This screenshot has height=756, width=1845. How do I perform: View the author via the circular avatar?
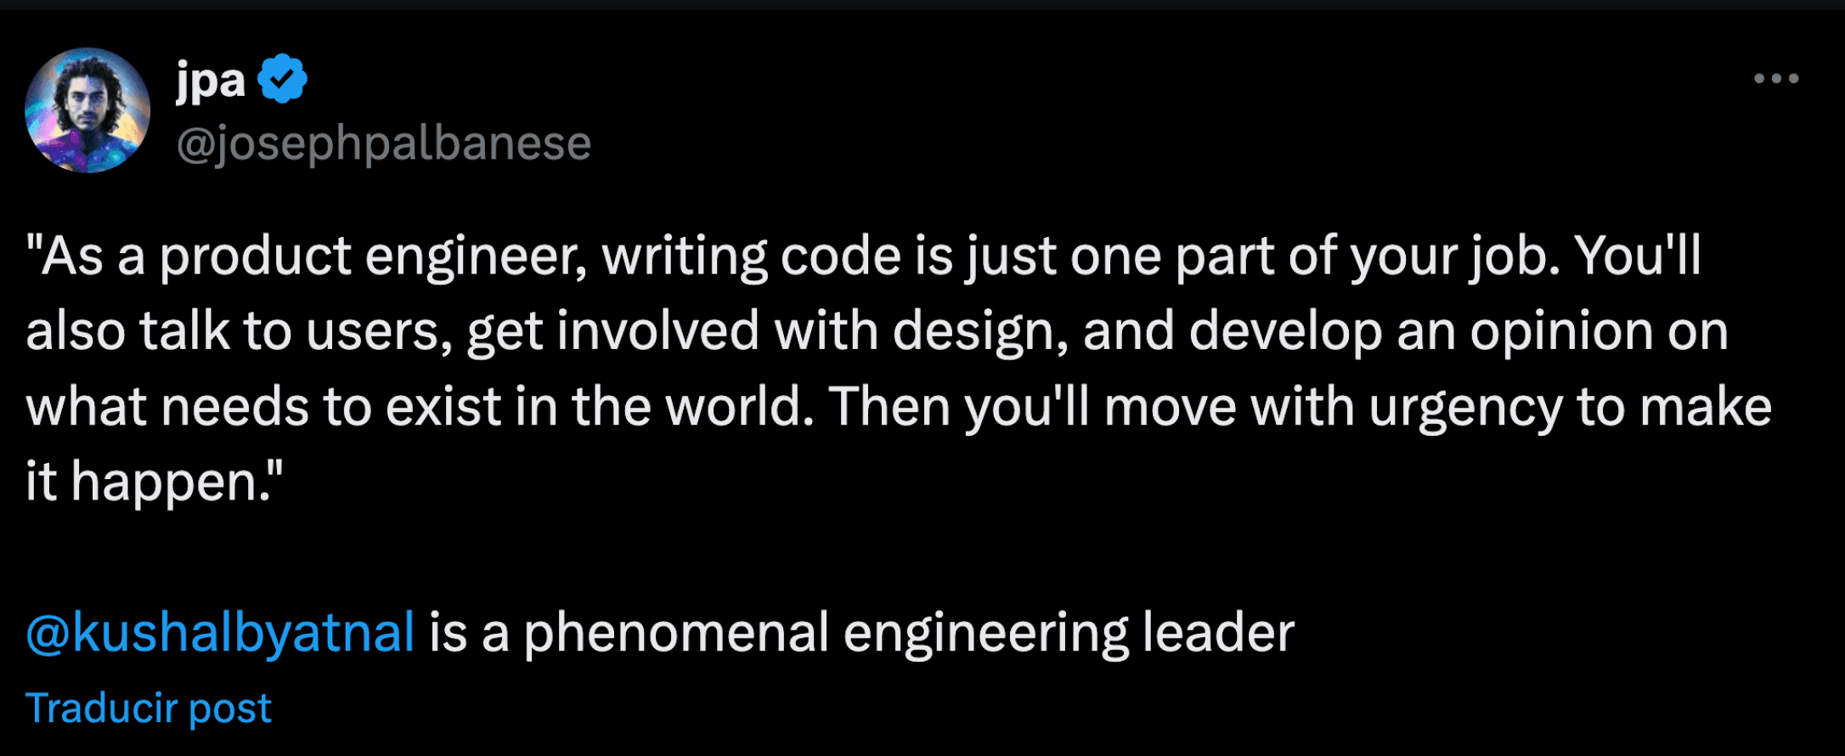[x=87, y=110]
